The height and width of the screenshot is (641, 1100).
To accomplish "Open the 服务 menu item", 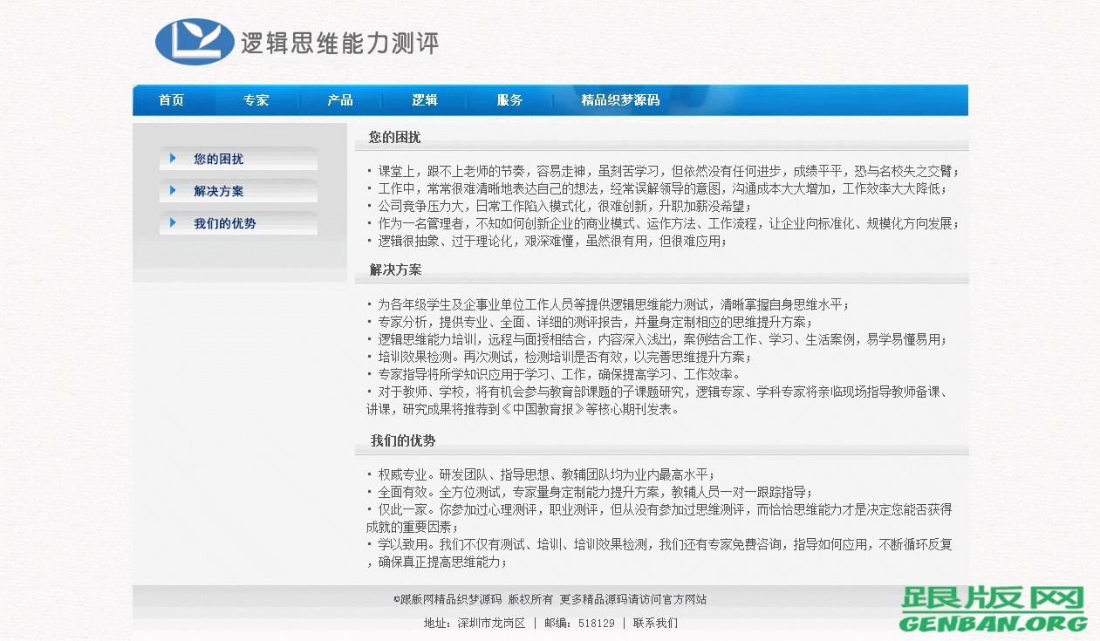I will [509, 100].
